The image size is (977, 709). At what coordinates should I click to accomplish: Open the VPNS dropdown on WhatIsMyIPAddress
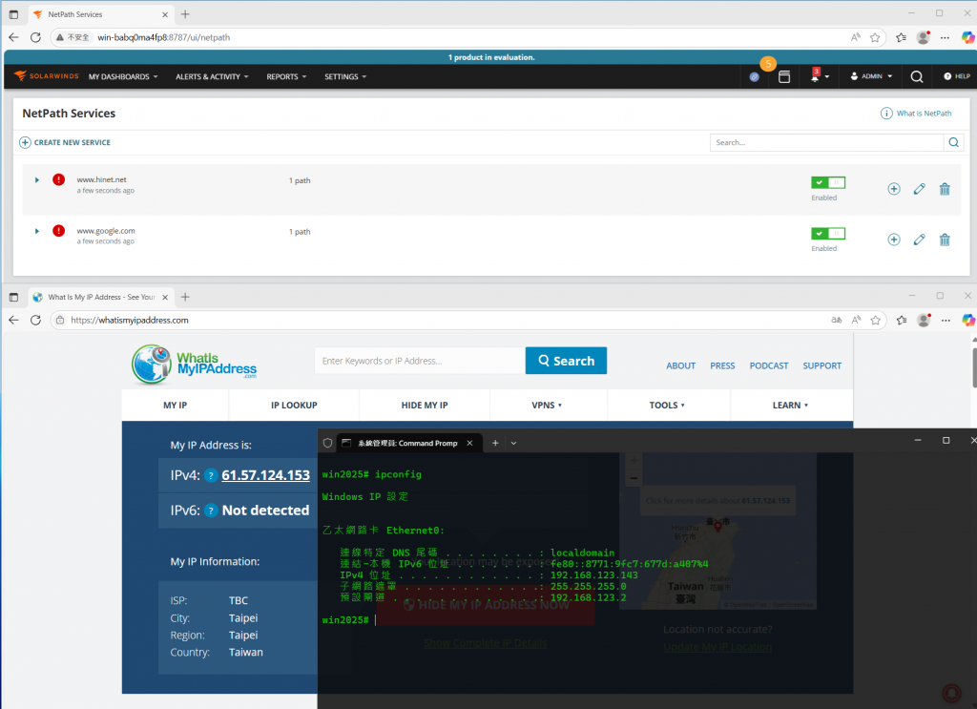[547, 405]
